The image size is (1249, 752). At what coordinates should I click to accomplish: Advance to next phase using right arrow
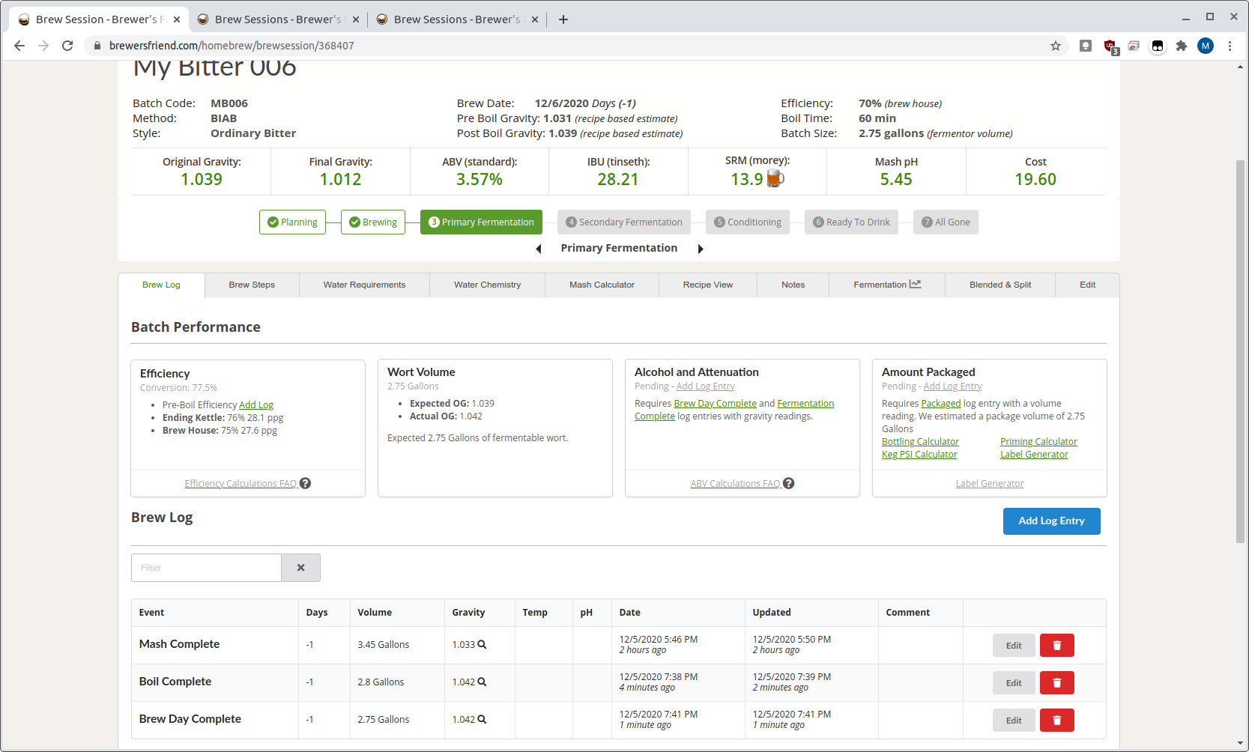pyautogui.click(x=701, y=249)
